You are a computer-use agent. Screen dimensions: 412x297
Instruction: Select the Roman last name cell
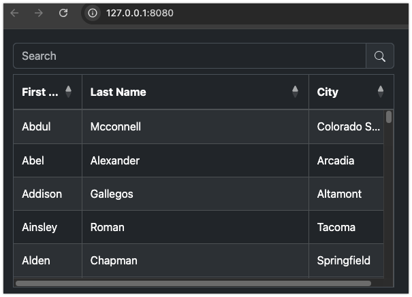[x=195, y=227]
